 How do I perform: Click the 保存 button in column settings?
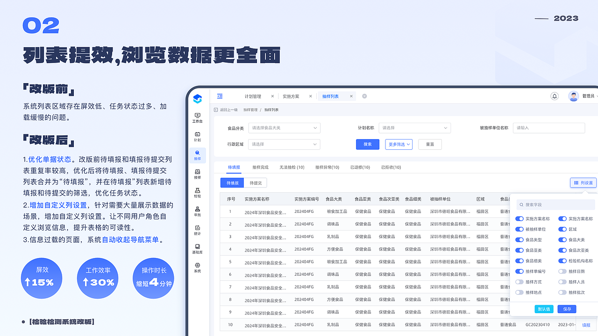pyautogui.click(x=567, y=309)
